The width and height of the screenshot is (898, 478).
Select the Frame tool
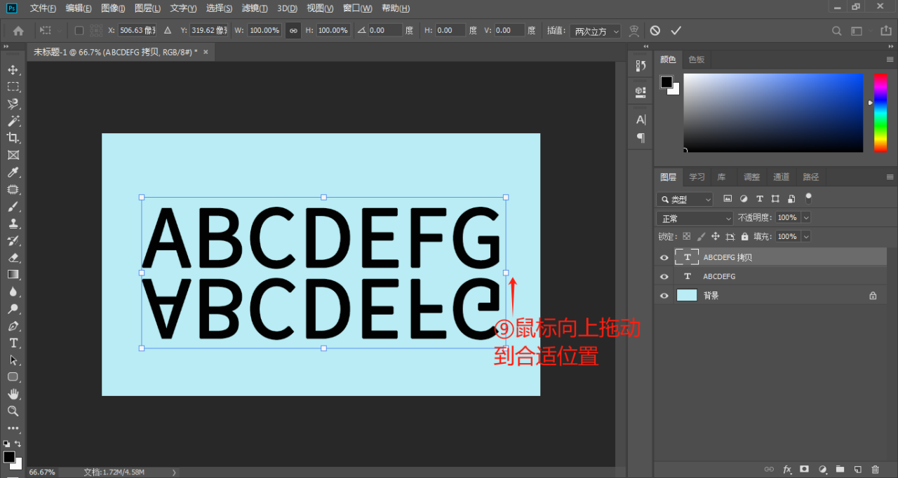pos(13,155)
